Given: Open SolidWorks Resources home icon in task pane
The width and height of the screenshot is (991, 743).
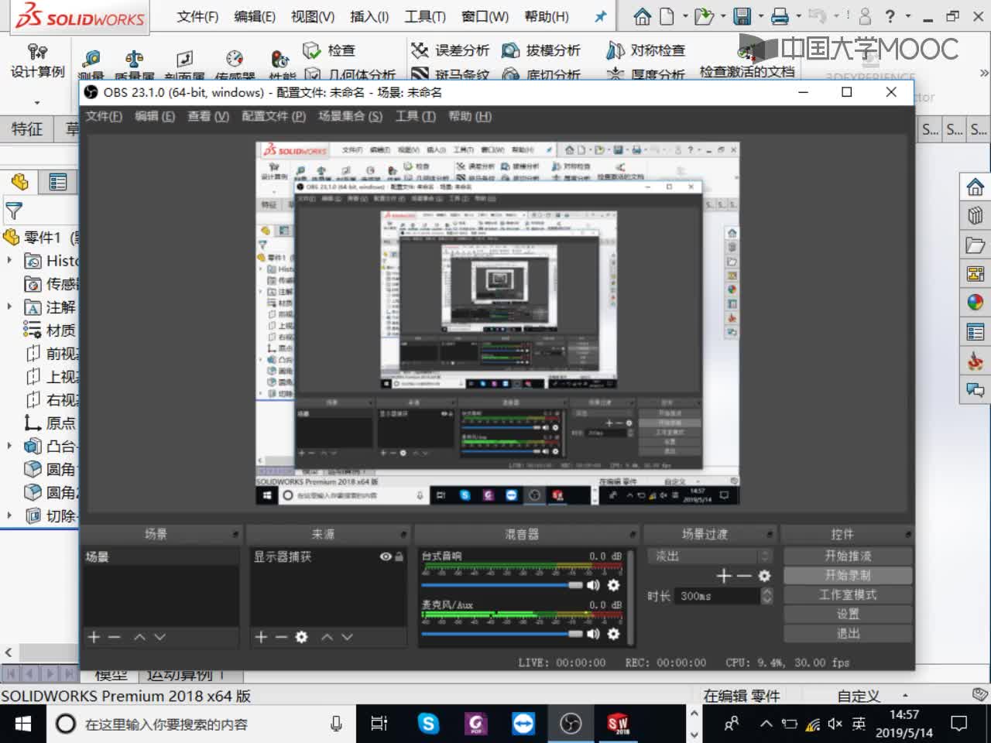Looking at the screenshot, I should click(976, 187).
